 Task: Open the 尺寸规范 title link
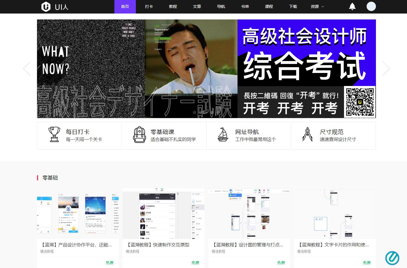tap(332, 132)
